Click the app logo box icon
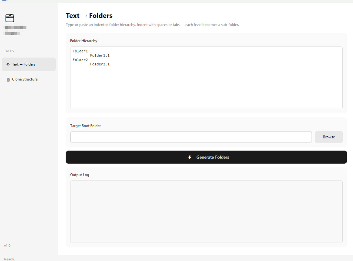The image size is (353, 261). pyautogui.click(x=10, y=18)
